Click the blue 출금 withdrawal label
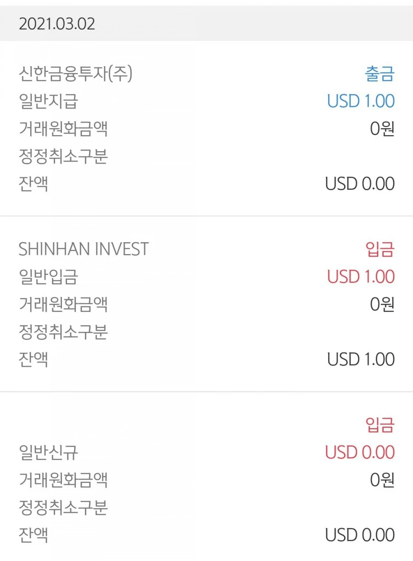This screenshot has height=561, width=413. [x=380, y=74]
